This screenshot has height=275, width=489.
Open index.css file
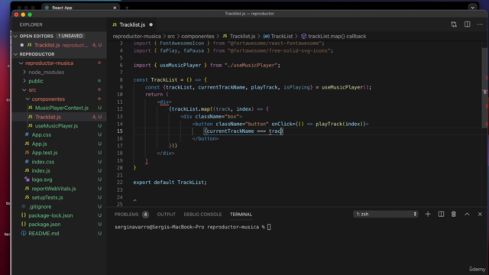coord(43,162)
